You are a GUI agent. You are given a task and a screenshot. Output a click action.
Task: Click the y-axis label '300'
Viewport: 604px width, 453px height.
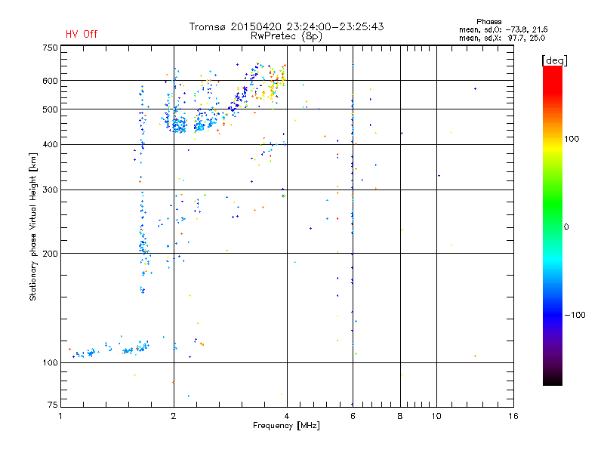[50, 190]
